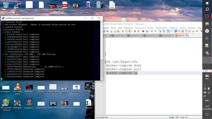Open Telegram from taskbar
Image resolution: width=212 pixels, height=119 pixels.
(x=207, y=53)
